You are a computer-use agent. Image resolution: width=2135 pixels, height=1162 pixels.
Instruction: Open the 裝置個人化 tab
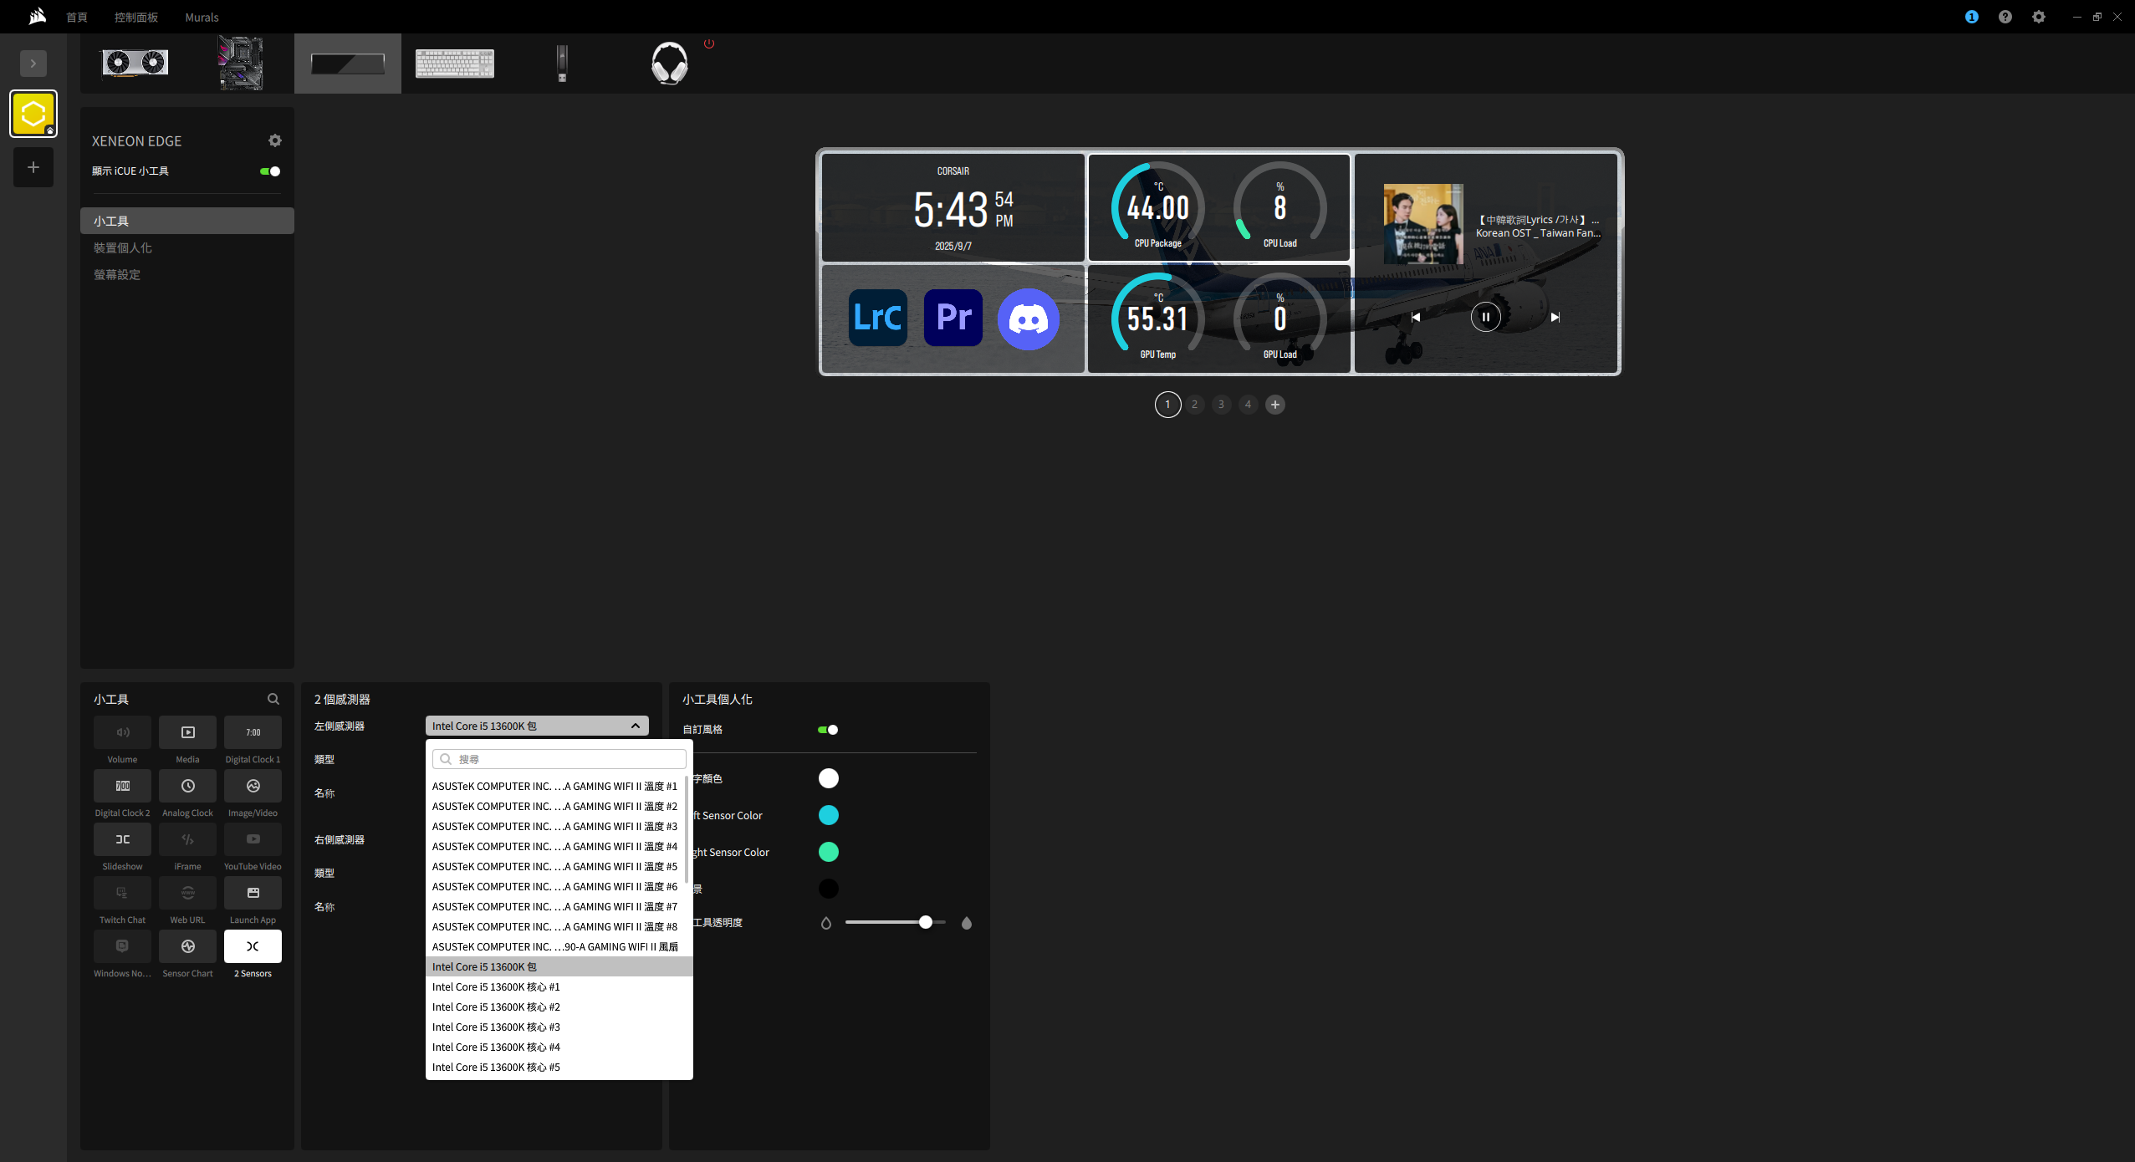pos(123,248)
